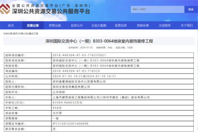198x132 pixels.
Task: Click certificate number 沪1312012201400098
Action: pyautogui.click(x=71, y=124)
